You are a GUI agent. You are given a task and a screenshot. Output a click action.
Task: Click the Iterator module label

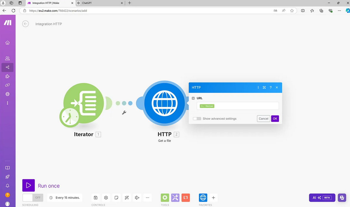[x=84, y=134]
